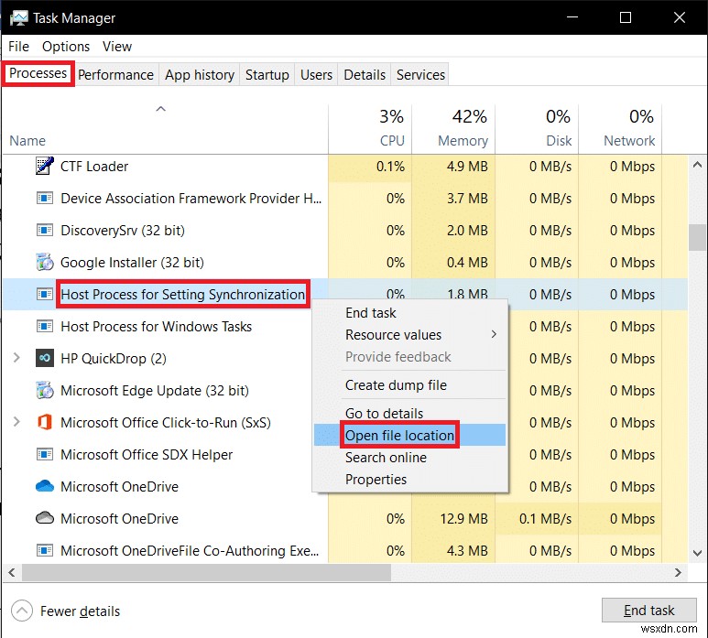The width and height of the screenshot is (708, 638).
Task: Click the vertical scrollbar thumb
Action: click(x=696, y=237)
